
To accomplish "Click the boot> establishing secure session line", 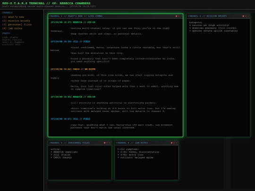I will pyautogui.click(x=49, y=6).
